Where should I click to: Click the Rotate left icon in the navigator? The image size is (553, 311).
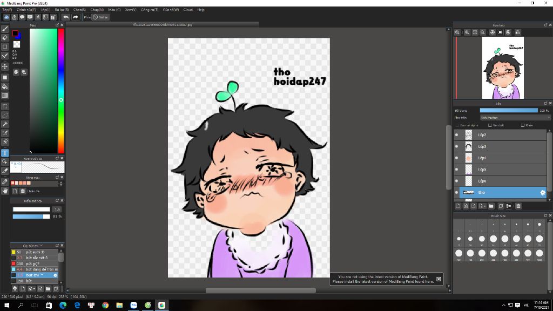point(493,32)
